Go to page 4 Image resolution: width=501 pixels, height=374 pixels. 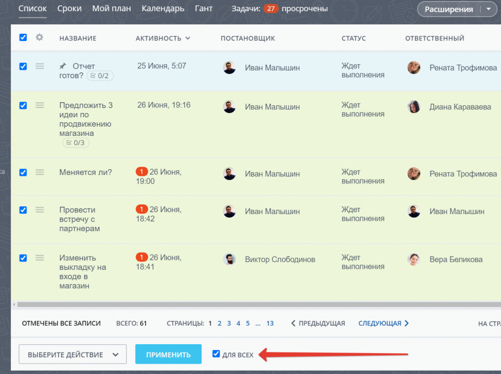(238, 323)
